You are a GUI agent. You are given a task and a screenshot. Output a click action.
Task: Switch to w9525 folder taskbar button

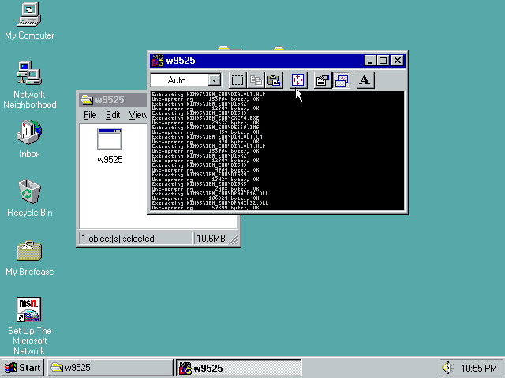pyautogui.click(x=110, y=368)
